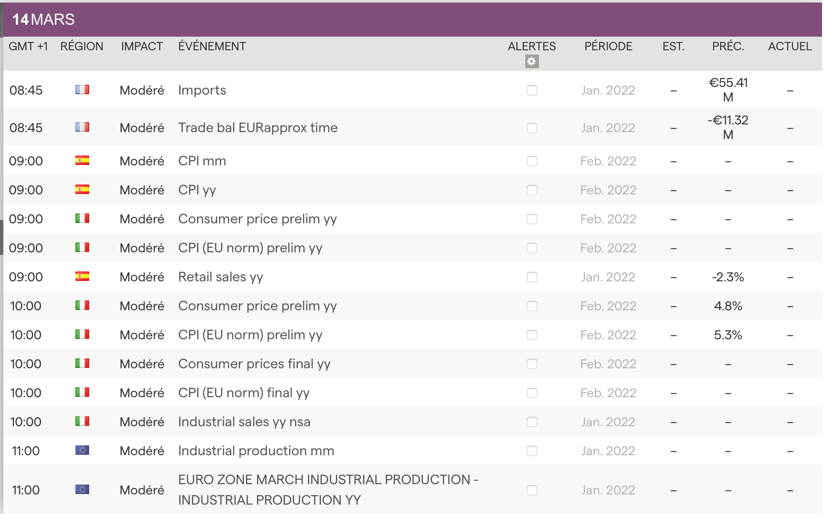Check alert box for Industrial production mm
The image size is (828, 520).
click(532, 451)
